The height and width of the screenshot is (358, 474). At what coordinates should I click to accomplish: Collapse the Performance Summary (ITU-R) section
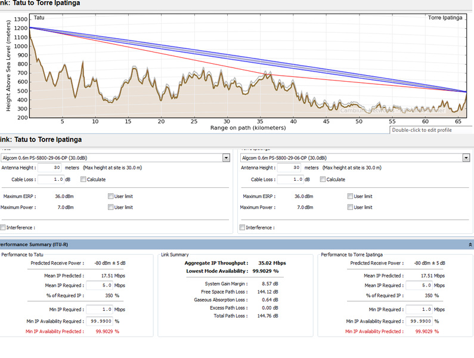pyautogui.click(x=470, y=245)
